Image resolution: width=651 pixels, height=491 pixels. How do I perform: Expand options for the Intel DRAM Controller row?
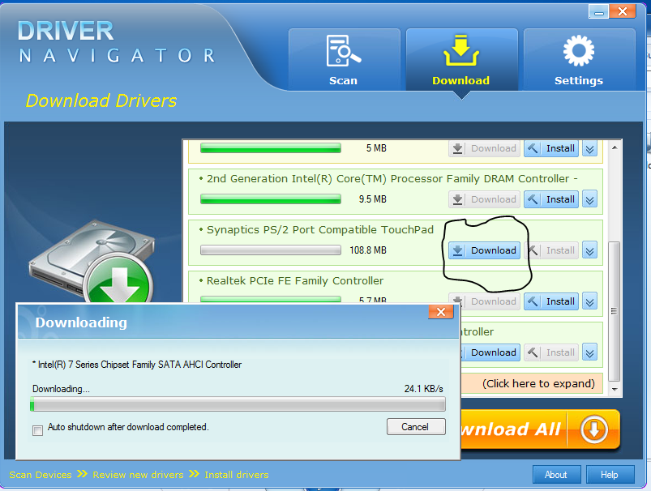point(589,199)
